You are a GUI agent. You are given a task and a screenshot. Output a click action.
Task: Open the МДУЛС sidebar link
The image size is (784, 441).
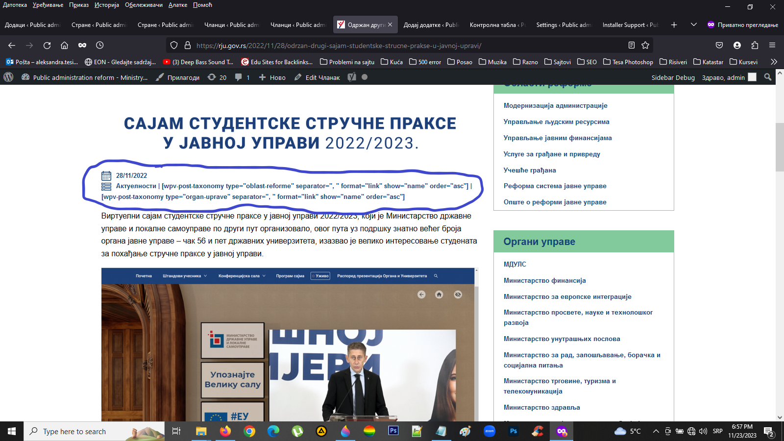515,264
